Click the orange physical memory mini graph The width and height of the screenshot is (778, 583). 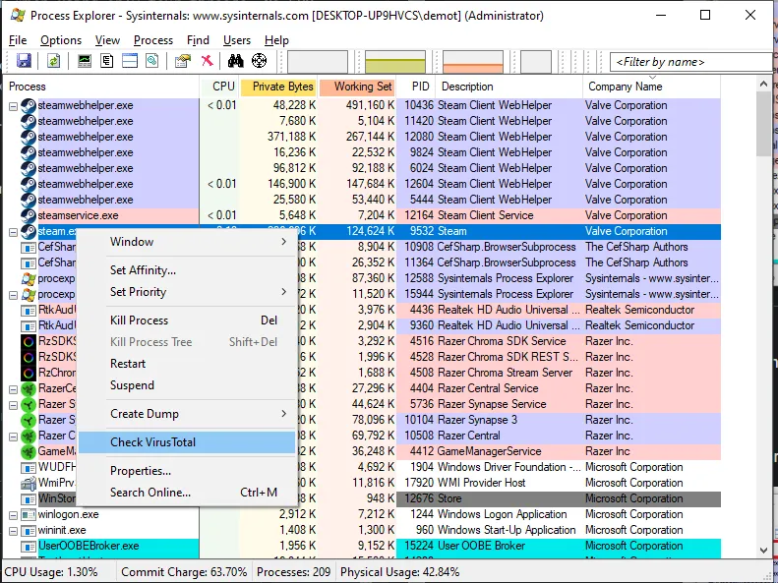click(x=473, y=62)
